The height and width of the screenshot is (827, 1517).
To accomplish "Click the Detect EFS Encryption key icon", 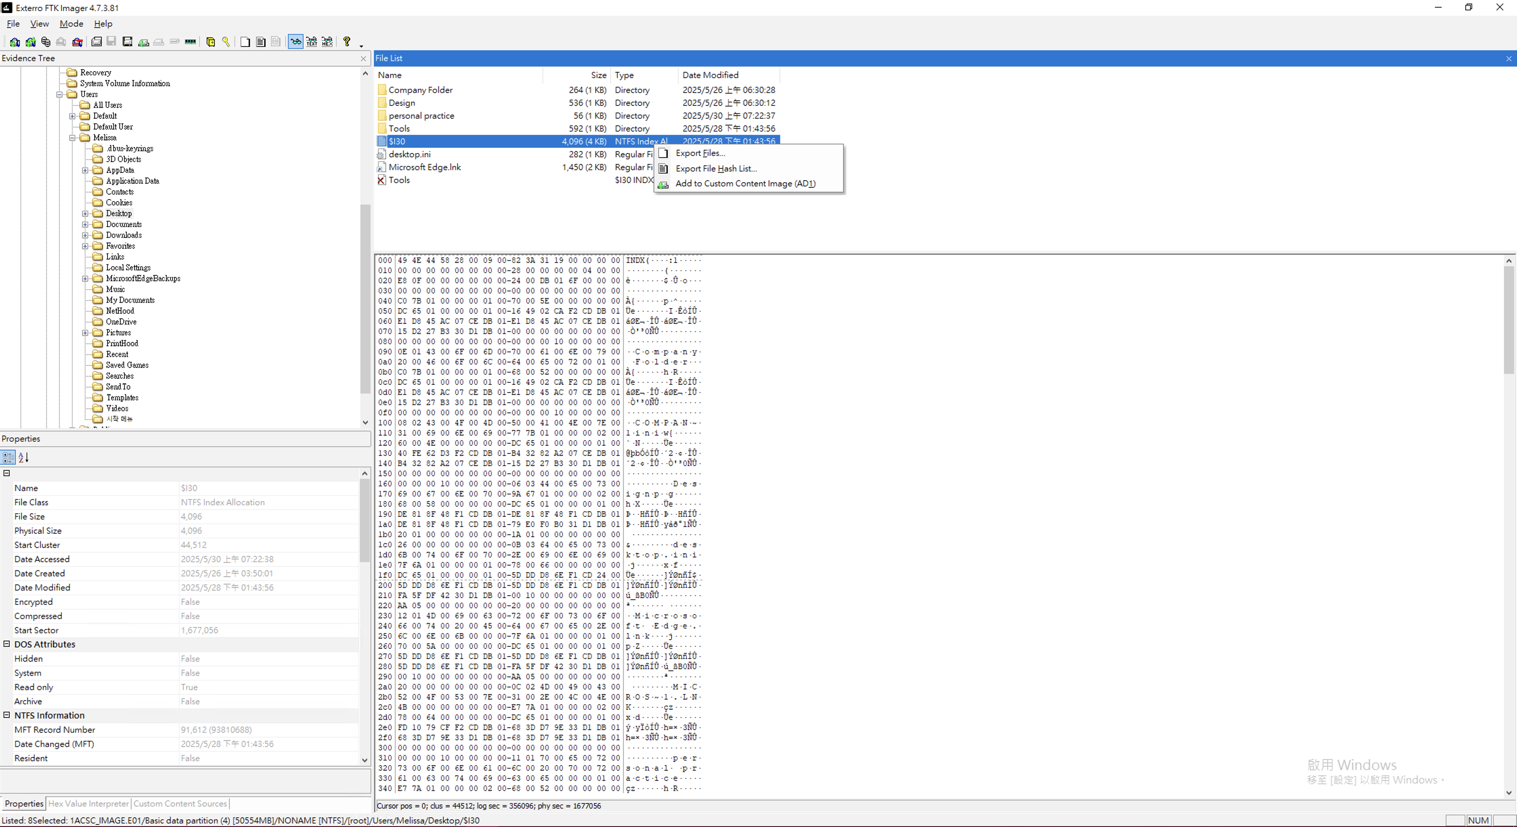I will [226, 42].
